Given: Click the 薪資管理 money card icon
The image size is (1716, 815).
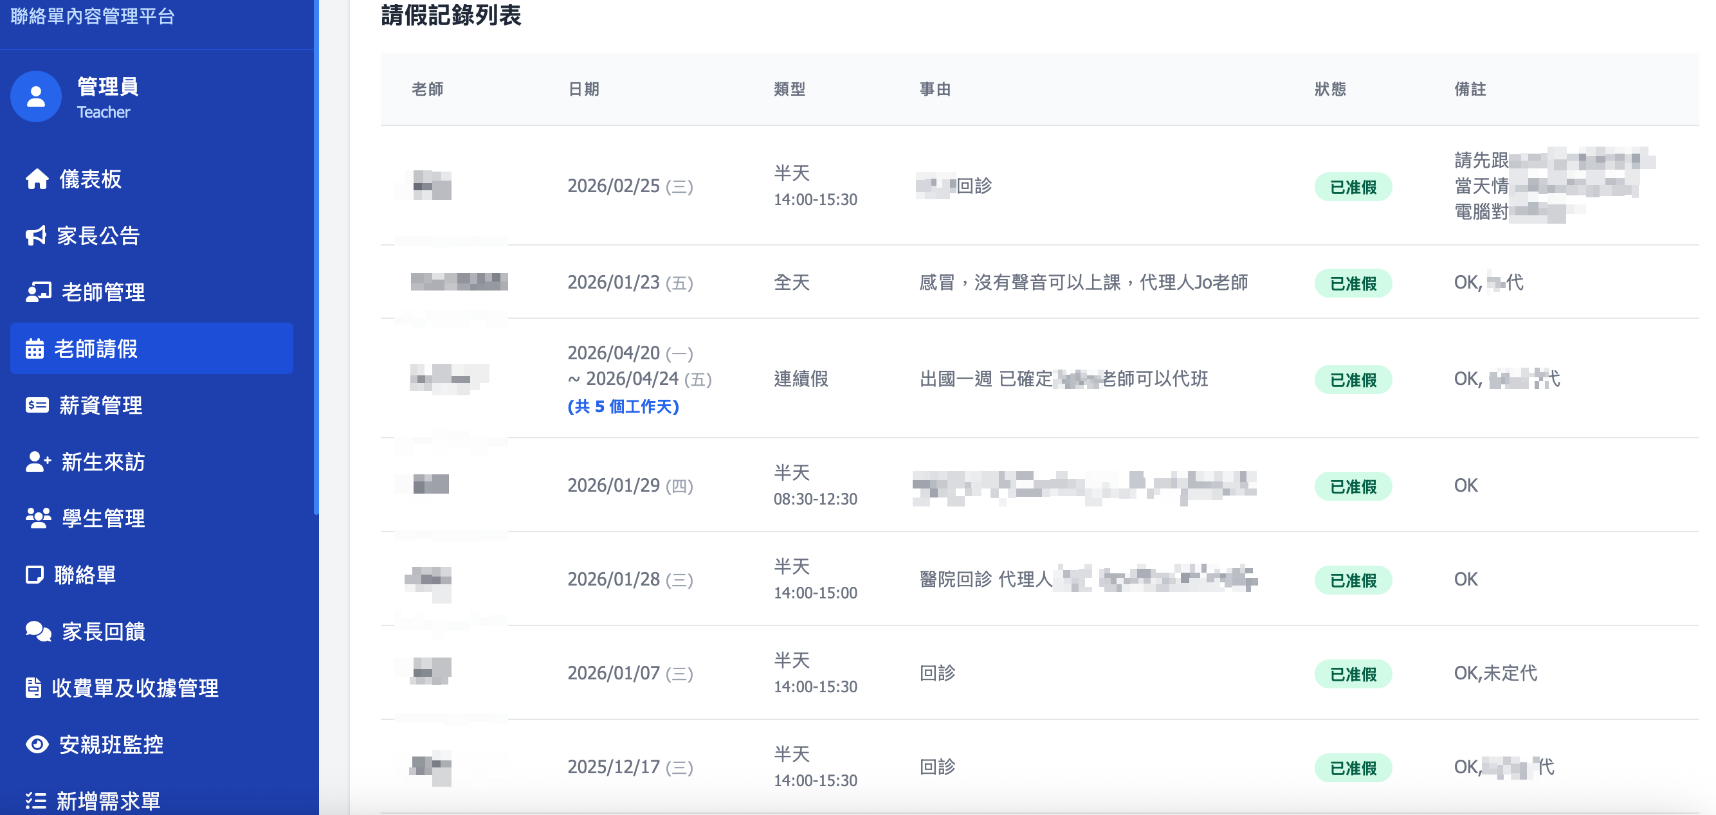Looking at the screenshot, I should (x=37, y=406).
